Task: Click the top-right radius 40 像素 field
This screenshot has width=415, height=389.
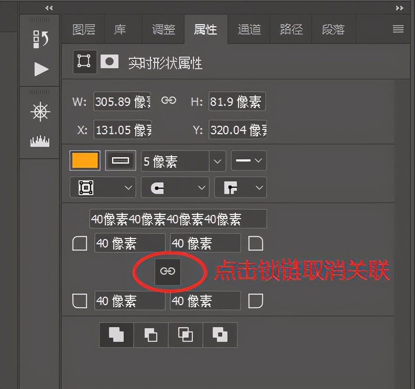Action: (205, 243)
